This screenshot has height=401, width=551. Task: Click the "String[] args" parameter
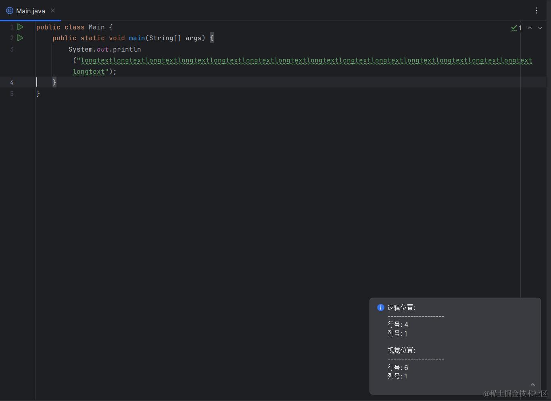(175, 38)
